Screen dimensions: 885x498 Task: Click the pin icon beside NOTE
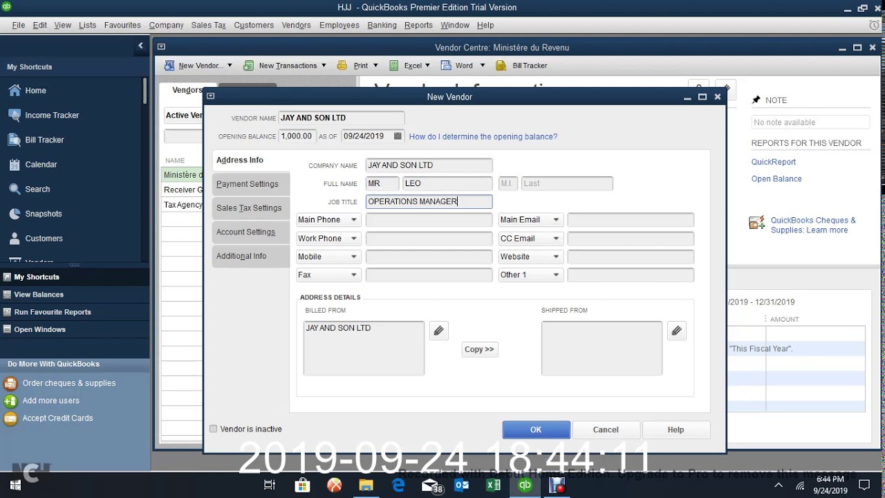point(756,100)
